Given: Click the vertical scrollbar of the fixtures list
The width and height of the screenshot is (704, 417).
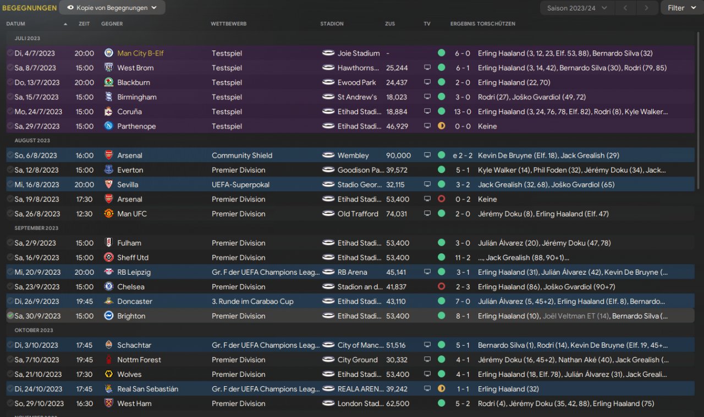Looking at the screenshot, I should coord(700,110).
